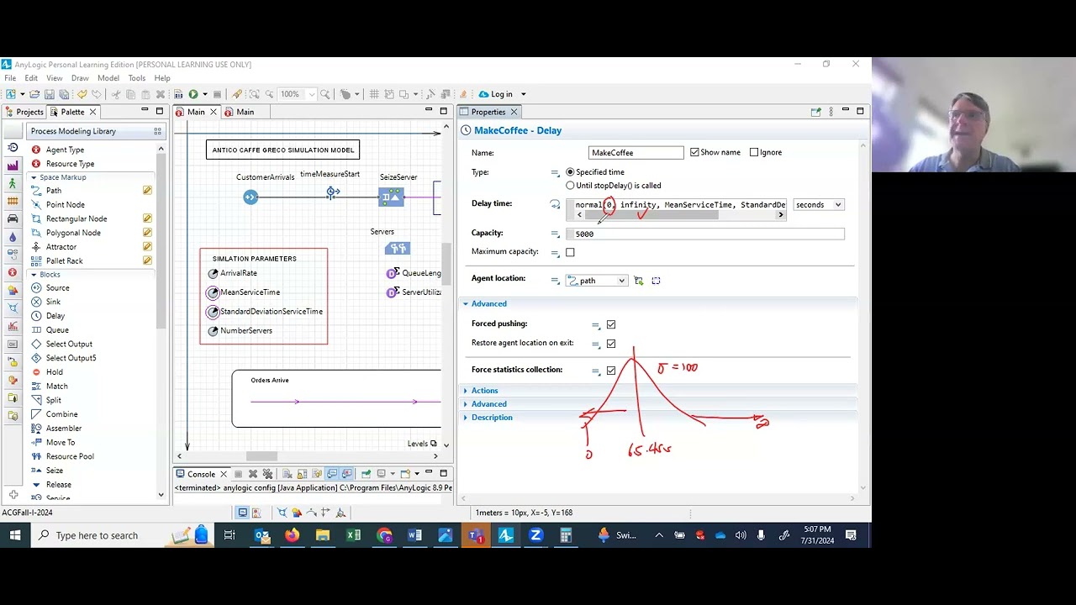Click the SeizeServer block on the canvas
Image resolution: width=1076 pixels, height=605 pixels.
point(392,197)
